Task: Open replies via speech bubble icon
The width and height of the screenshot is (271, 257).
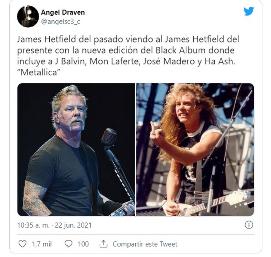Action: click(69, 244)
